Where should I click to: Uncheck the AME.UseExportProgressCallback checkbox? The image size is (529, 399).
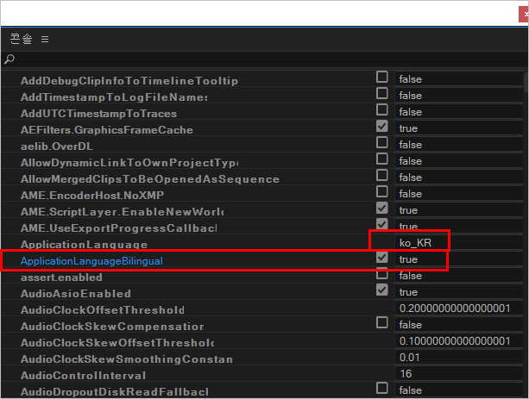tap(382, 224)
